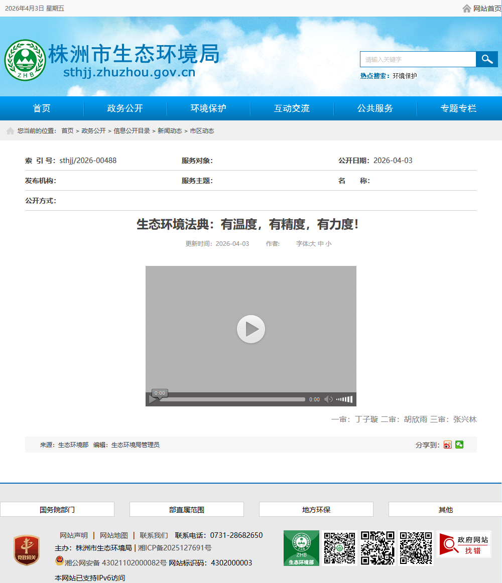Expand the 部直属范围 links dropdown
Image resolution: width=502 pixels, height=583 pixels.
187,509
